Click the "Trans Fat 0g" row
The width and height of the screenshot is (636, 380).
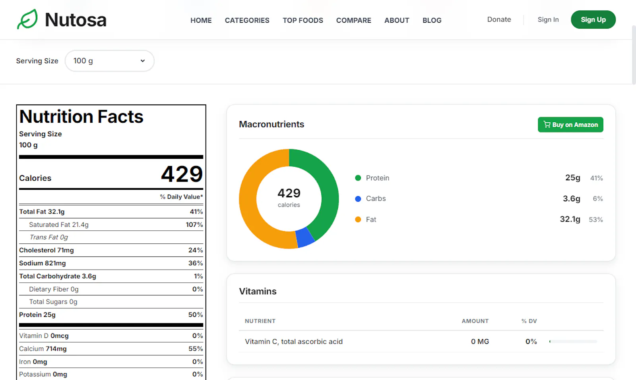111,237
